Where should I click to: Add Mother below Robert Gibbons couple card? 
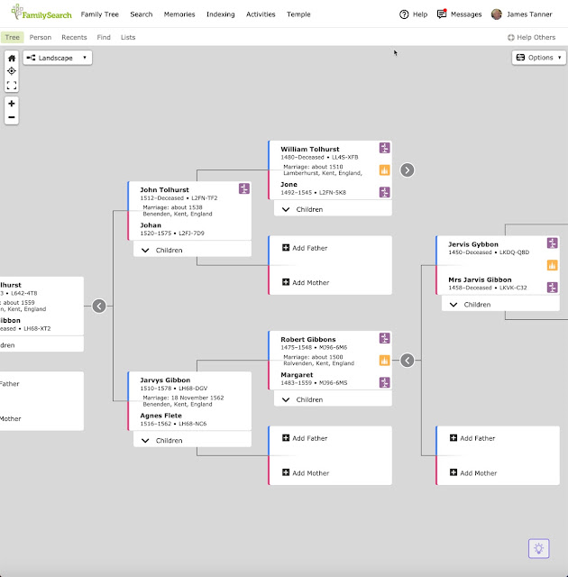click(x=306, y=472)
